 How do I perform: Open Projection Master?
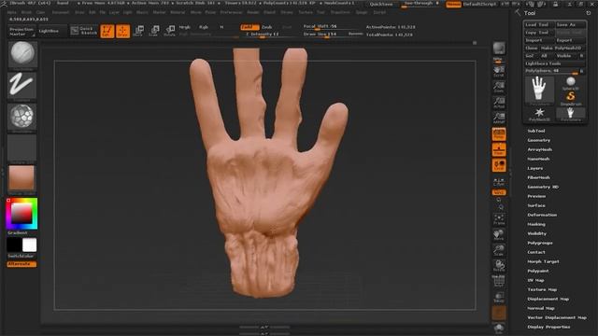click(21, 31)
